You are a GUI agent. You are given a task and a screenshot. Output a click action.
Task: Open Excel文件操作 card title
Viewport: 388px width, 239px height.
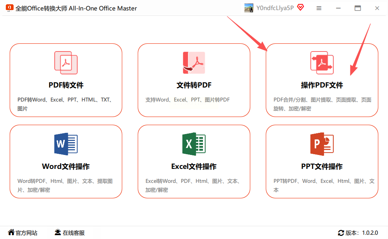tap(194, 166)
